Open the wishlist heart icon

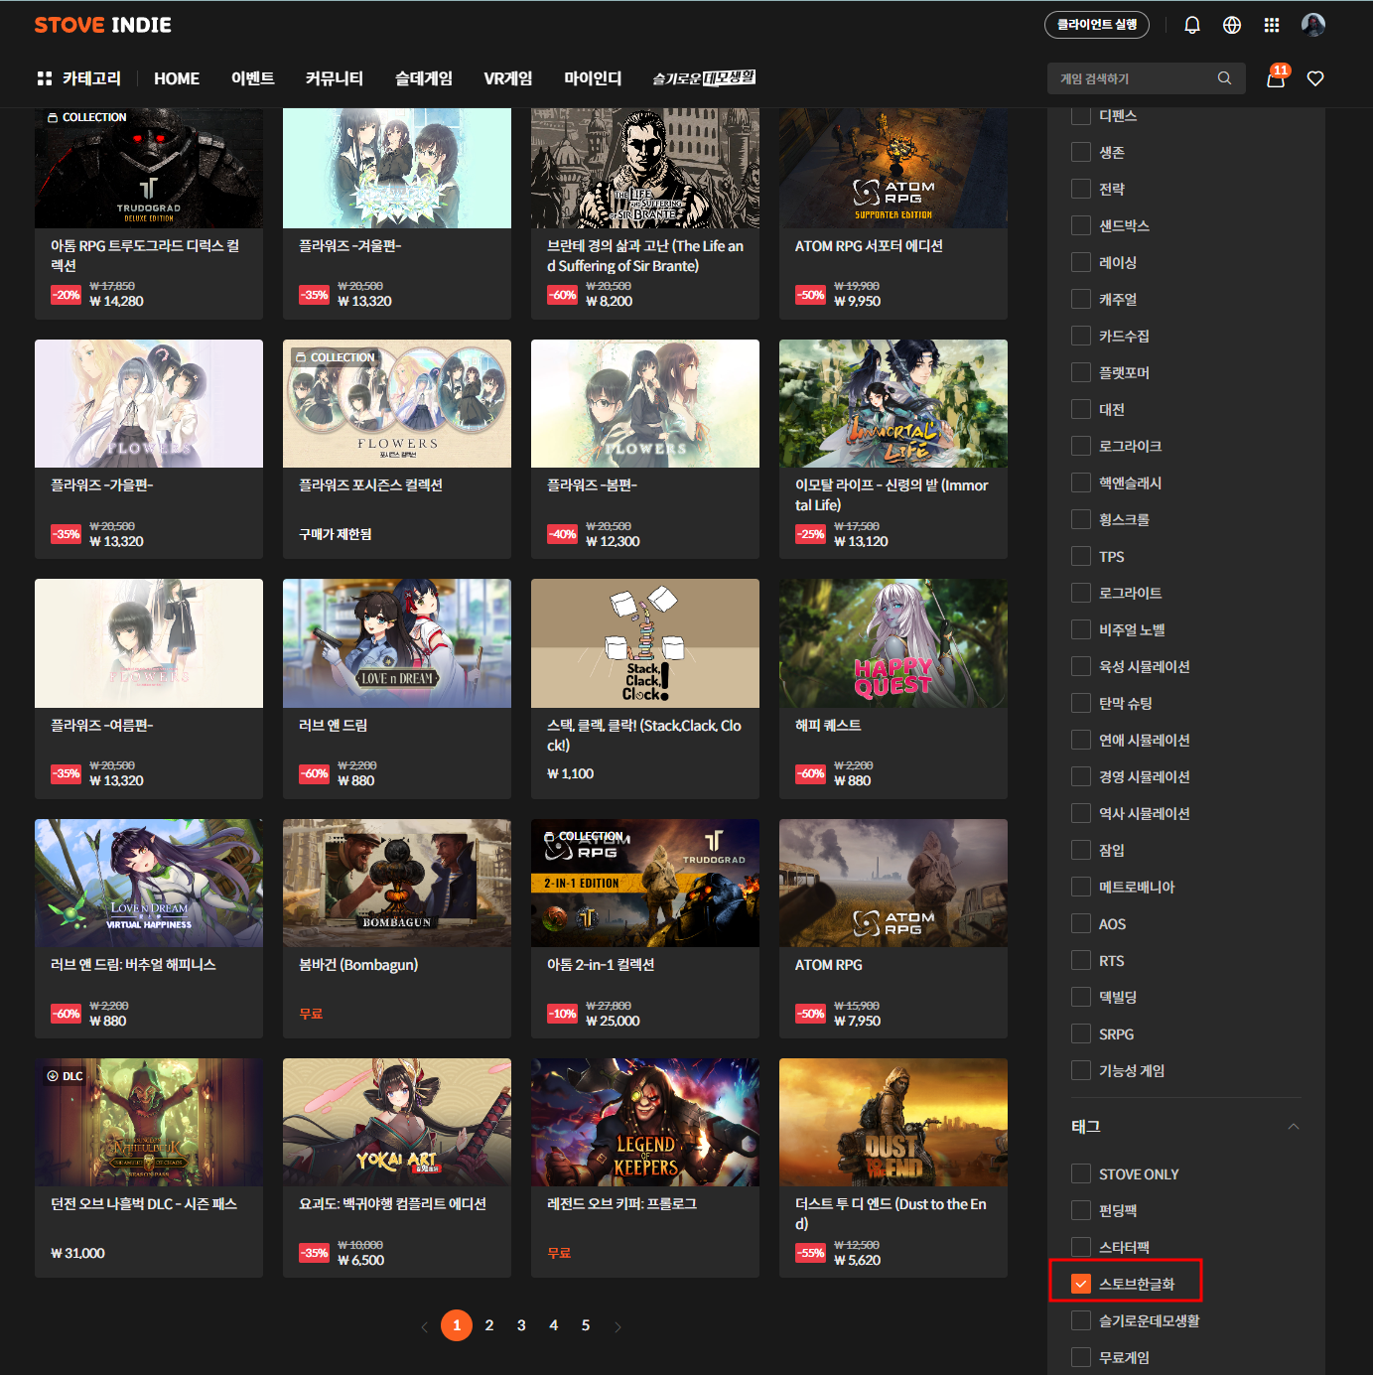1315,78
